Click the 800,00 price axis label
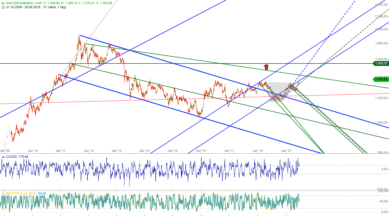This screenshot has height=216, width=389. [x=383, y=152]
